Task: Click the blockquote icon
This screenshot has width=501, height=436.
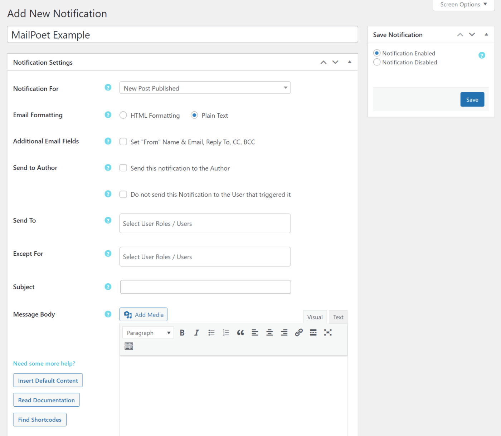Action: click(x=240, y=333)
